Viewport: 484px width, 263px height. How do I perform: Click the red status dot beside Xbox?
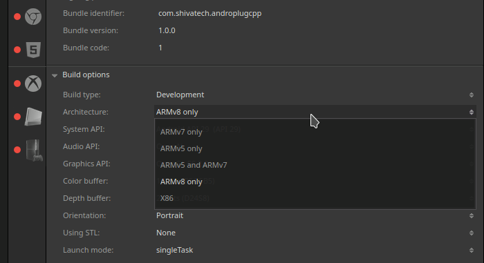[17, 84]
